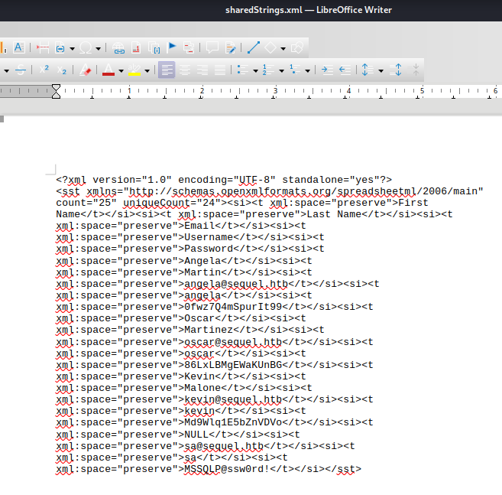Click the text MSSQLP@ssw0rd!
This screenshot has height=495, width=502.
click(227, 469)
